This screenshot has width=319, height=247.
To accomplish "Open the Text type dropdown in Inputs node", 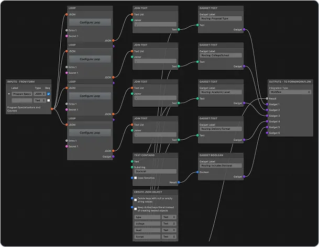I will tap(40, 100).
